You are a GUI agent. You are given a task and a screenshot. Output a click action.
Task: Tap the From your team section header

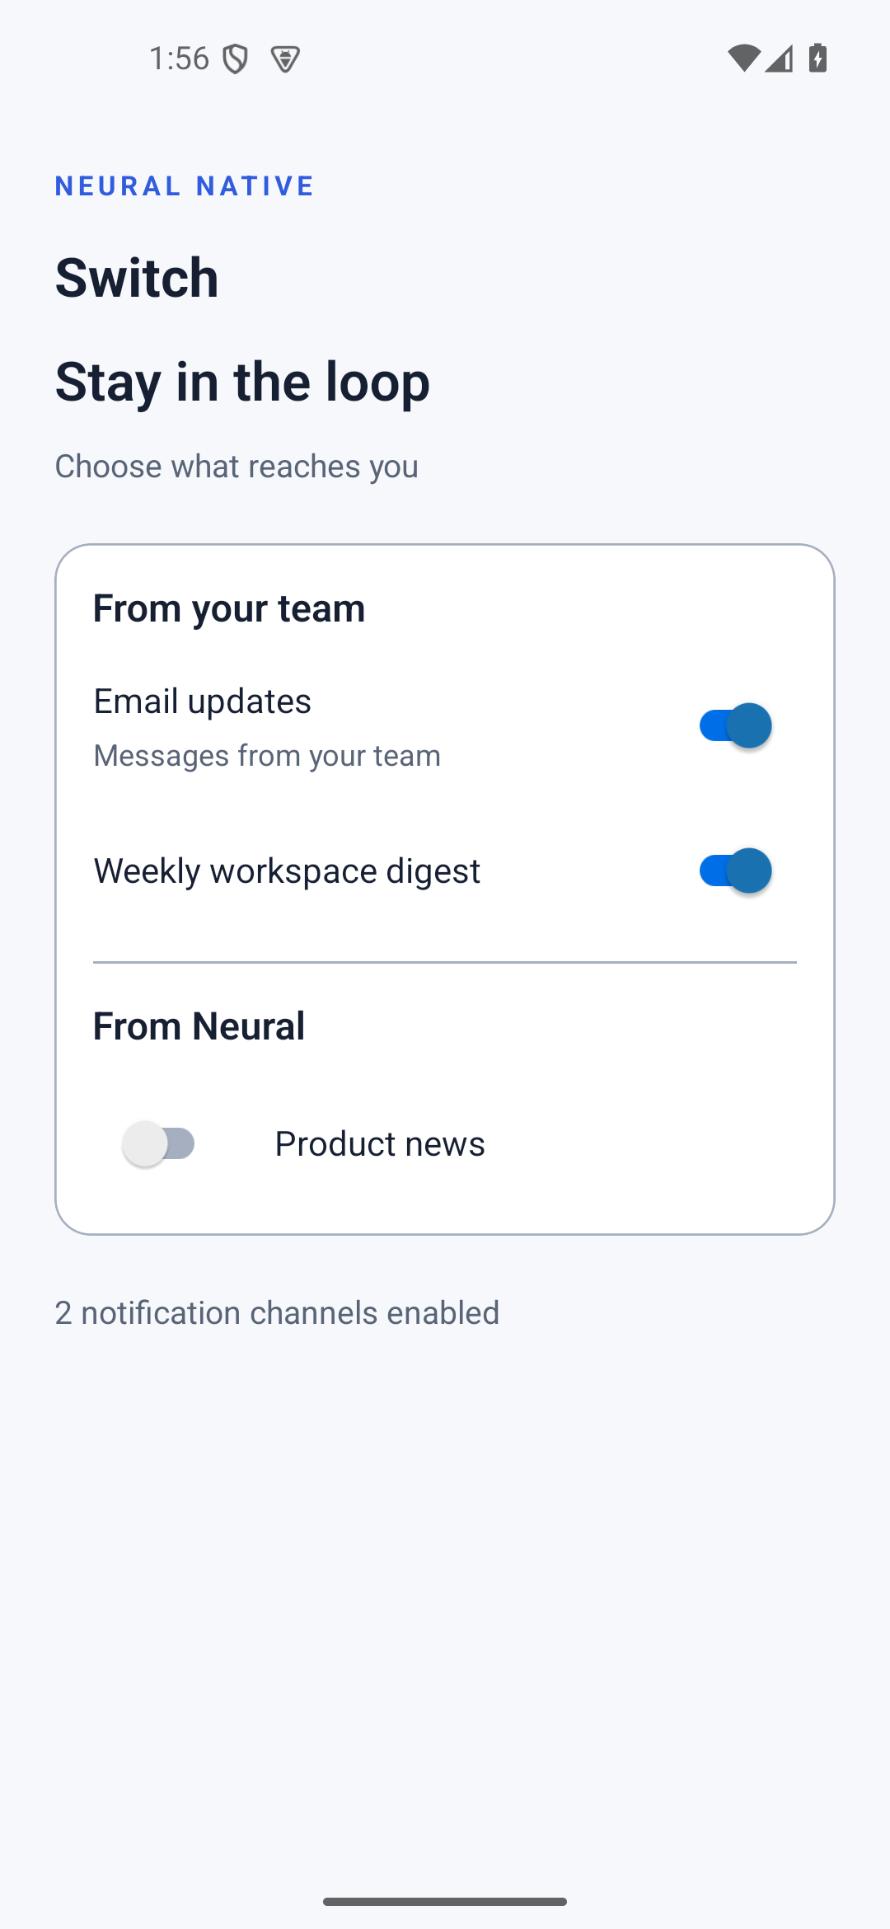point(229,608)
